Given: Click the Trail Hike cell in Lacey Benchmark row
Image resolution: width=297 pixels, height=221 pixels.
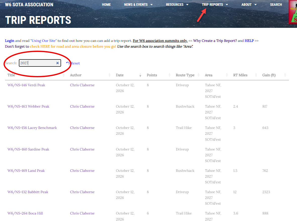Looking at the screenshot, I should click(x=184, y=128).
